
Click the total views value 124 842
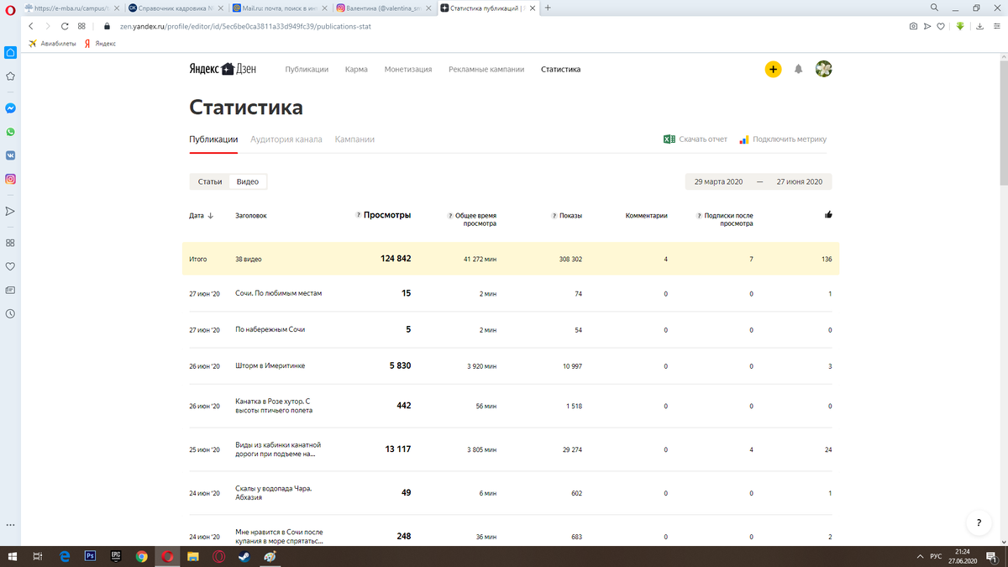coord(396,259)
